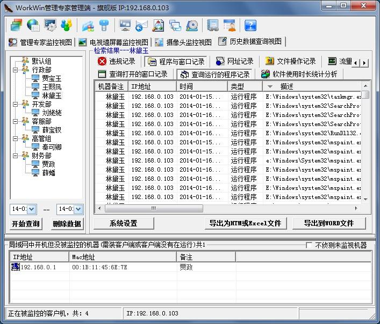
Task: Click the horizontal scrollbar thumb of records table
Action: 154,208
